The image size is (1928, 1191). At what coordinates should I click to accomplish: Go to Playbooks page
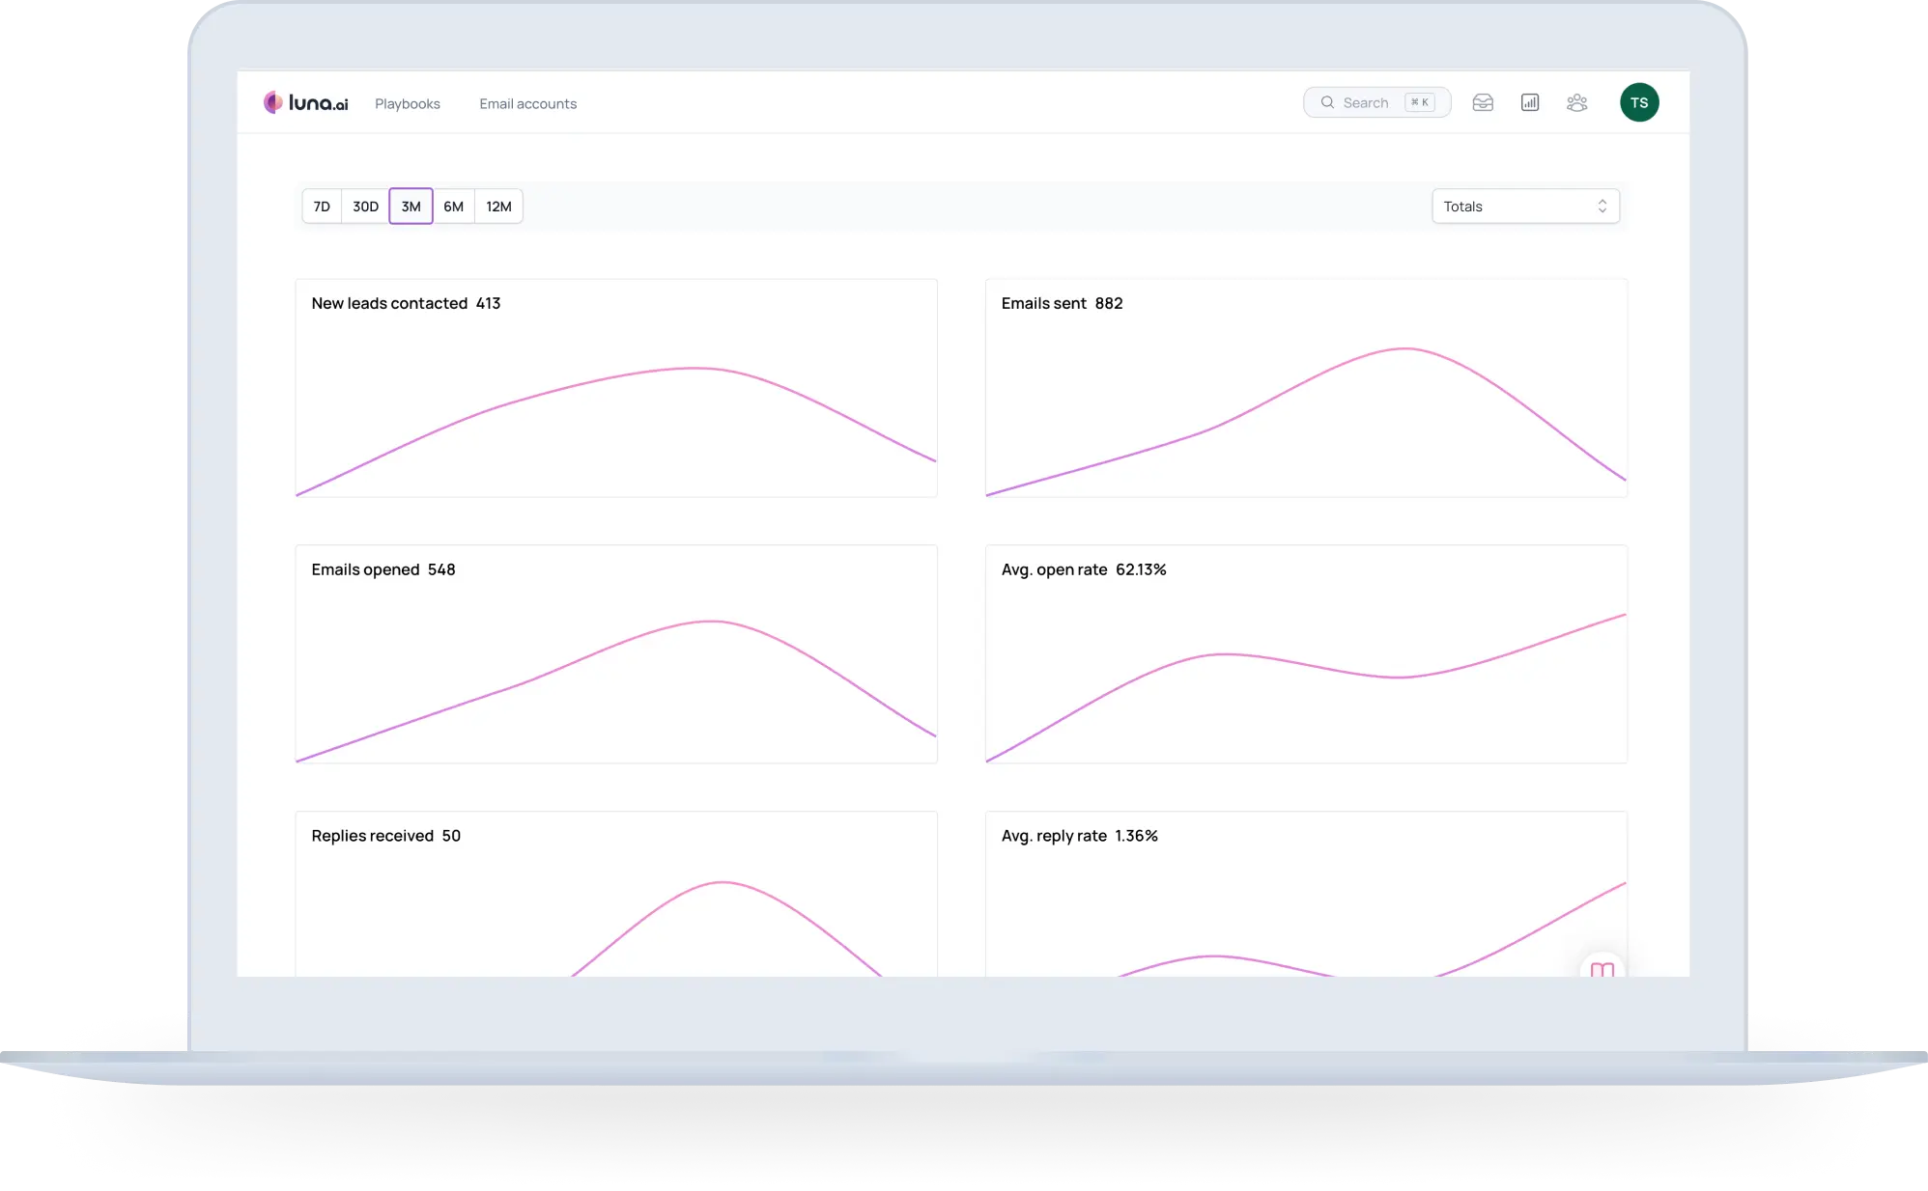tap(407, 104)
